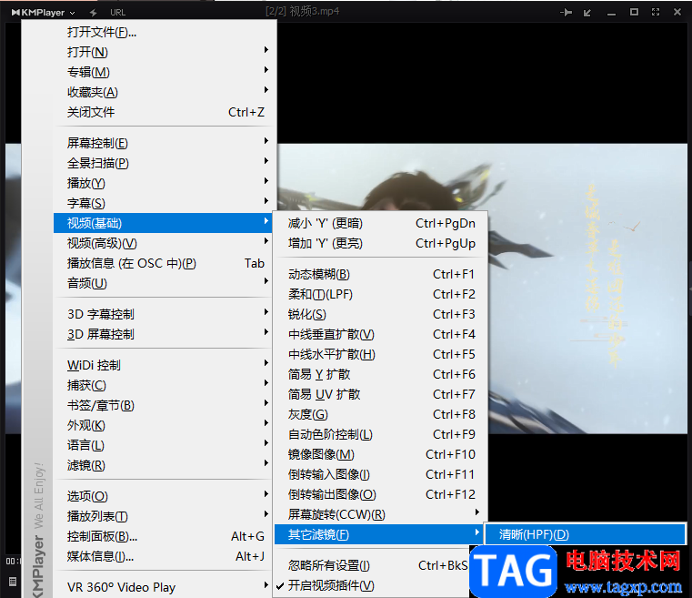
Task: Toggle fullscreen mode icon in title bar
Action: coord(656,13)
